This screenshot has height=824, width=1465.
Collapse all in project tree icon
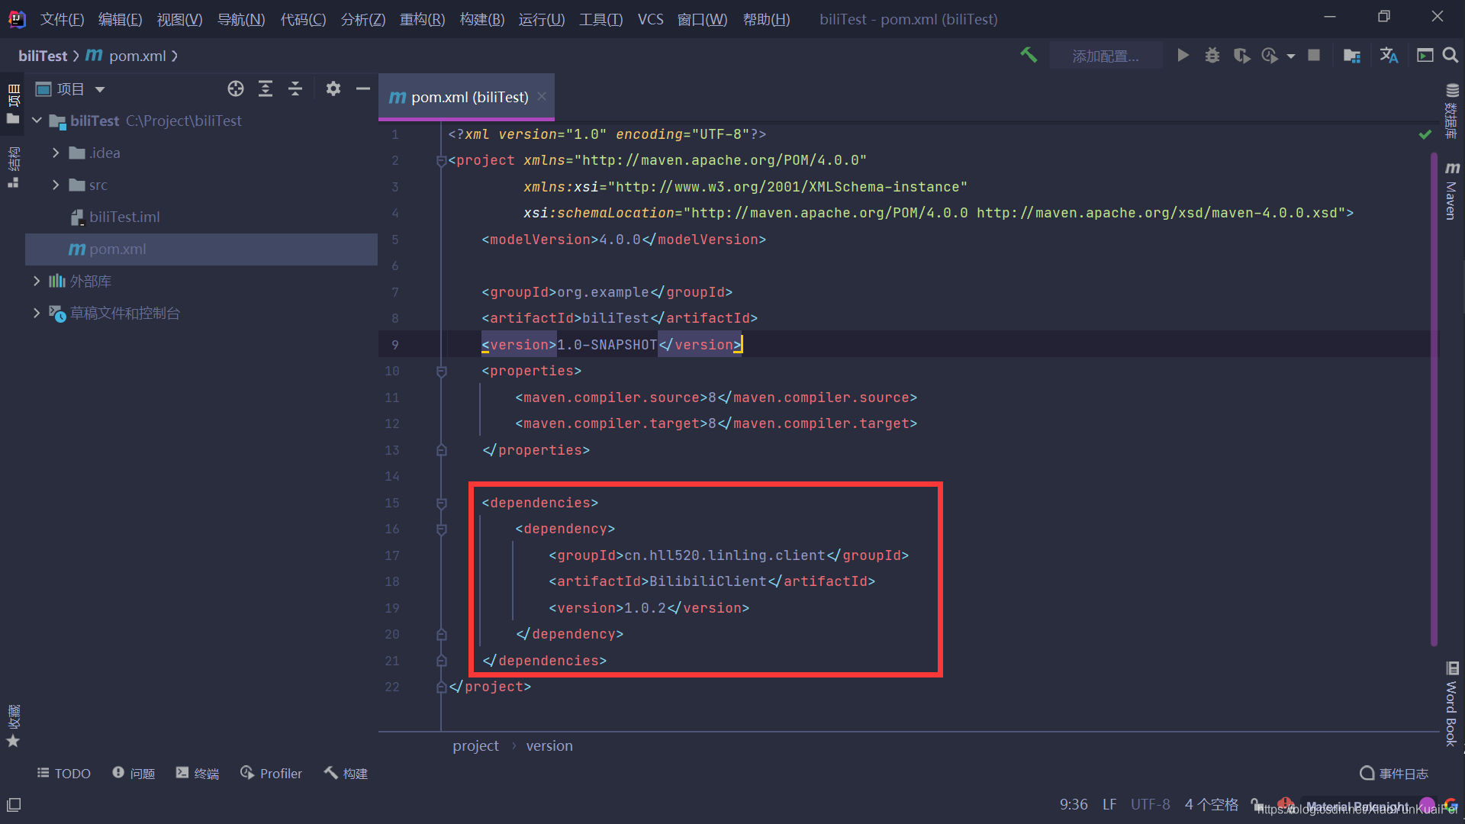295,89
